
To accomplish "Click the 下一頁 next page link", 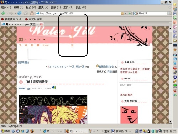I will click(71, 66).
